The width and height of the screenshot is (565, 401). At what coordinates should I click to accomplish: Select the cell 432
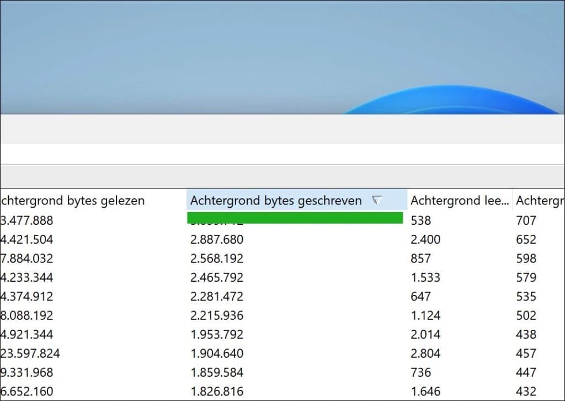(526, 391)
